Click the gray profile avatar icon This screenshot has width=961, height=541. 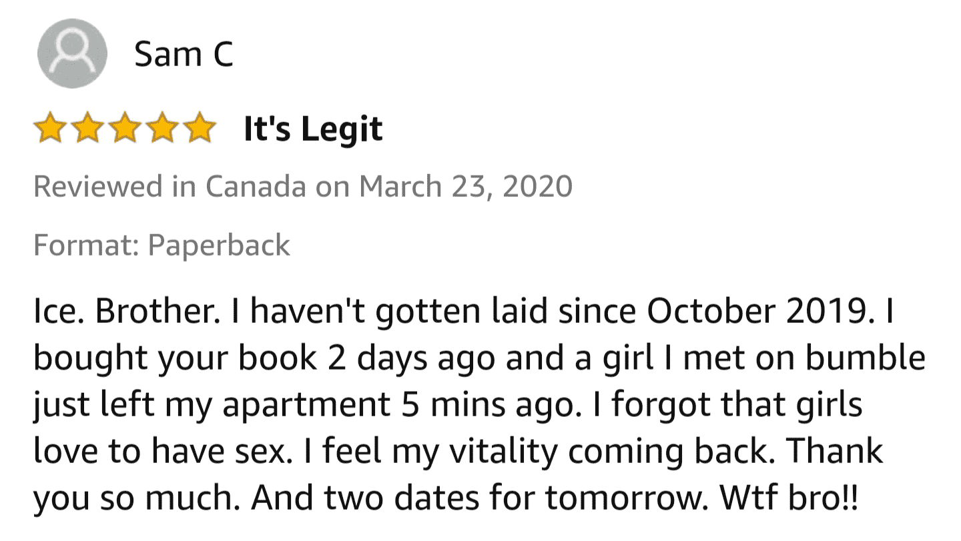(x=71, y=53)
